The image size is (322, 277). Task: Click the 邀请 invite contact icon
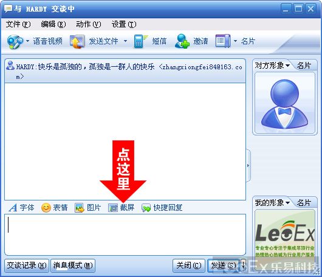(182, 41)
